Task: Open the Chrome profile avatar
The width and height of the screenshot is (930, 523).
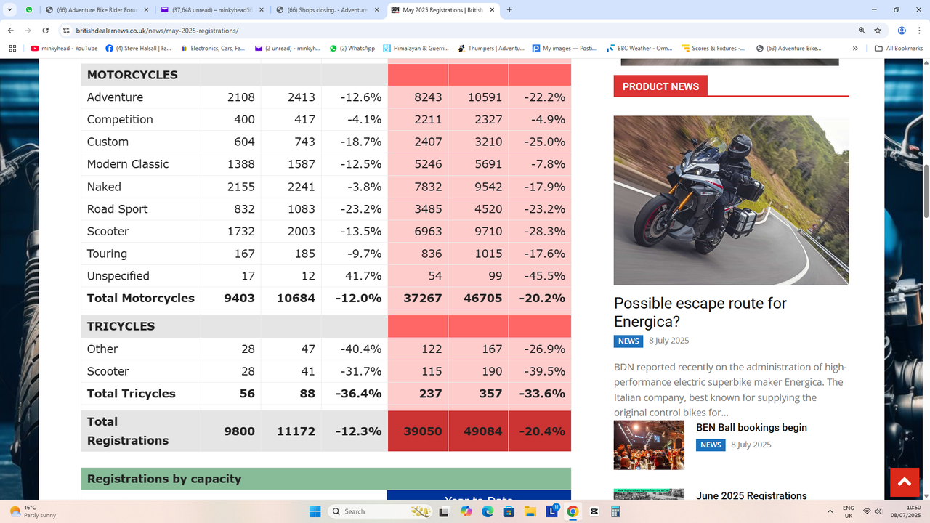Action: 902,31
